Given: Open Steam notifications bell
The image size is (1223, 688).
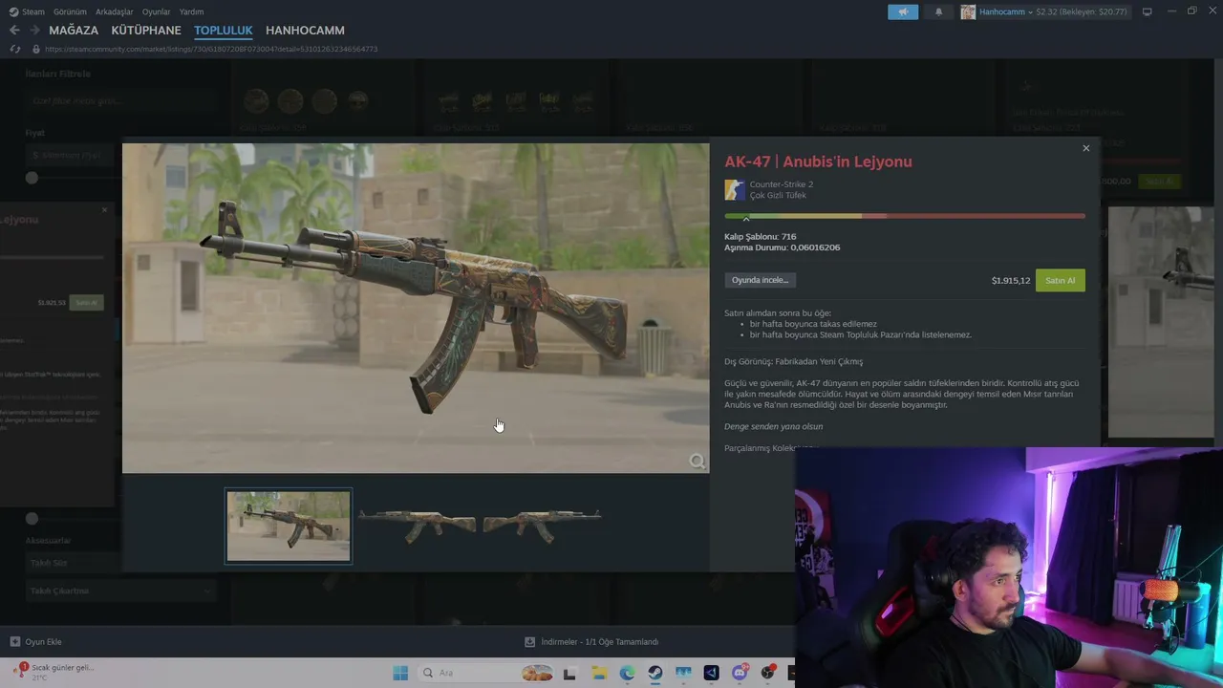Looking at the screenshot, I should tap(938, 11).
